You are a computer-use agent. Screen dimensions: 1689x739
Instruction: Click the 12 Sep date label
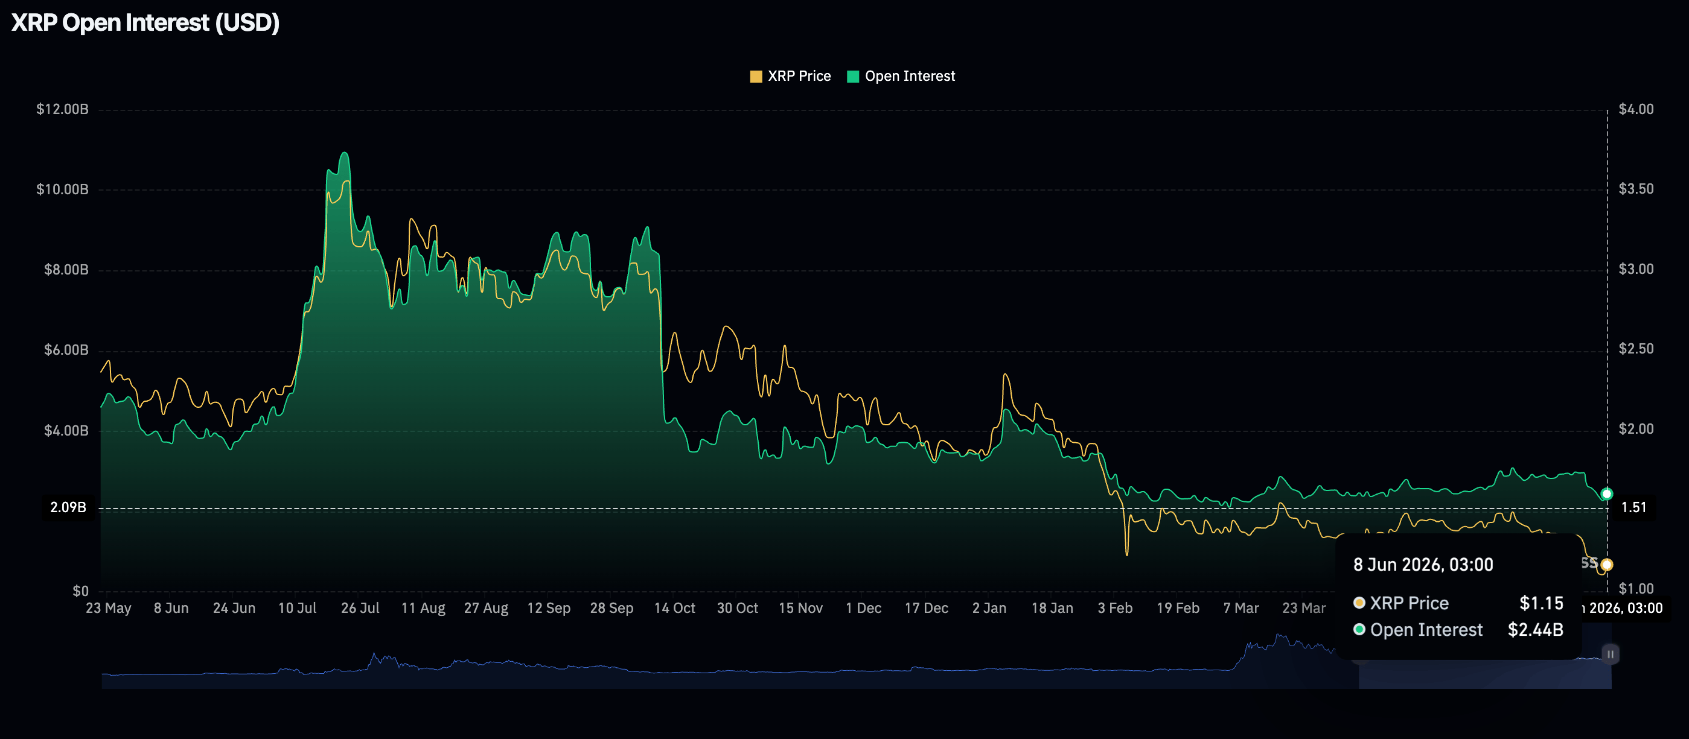pos(549,609)
